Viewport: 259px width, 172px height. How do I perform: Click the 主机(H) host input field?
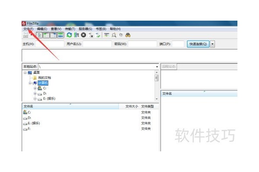pyautogui.click(x=50, y=44)
